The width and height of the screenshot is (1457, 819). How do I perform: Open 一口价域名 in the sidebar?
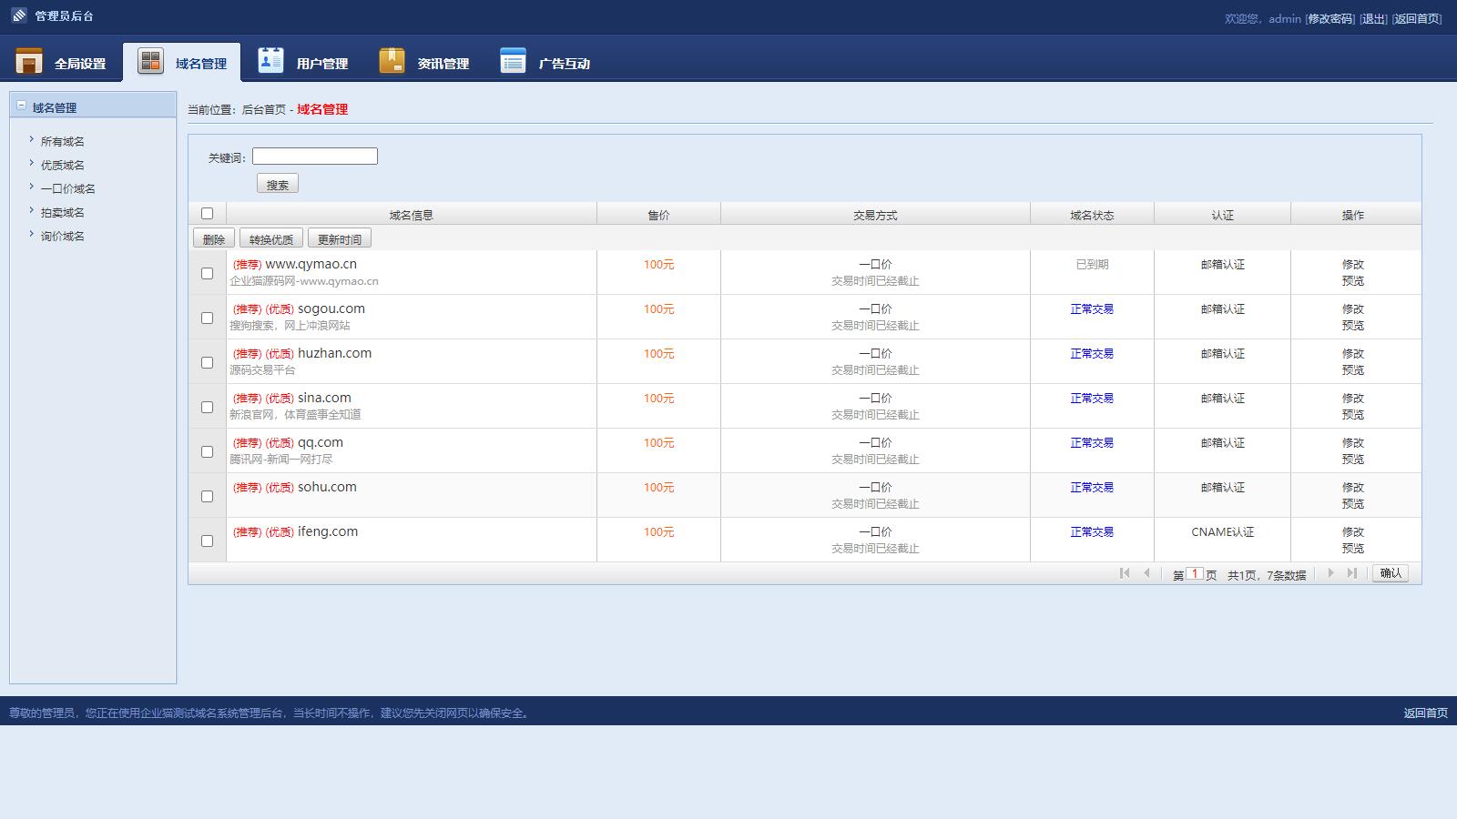(x=67, y=189)
